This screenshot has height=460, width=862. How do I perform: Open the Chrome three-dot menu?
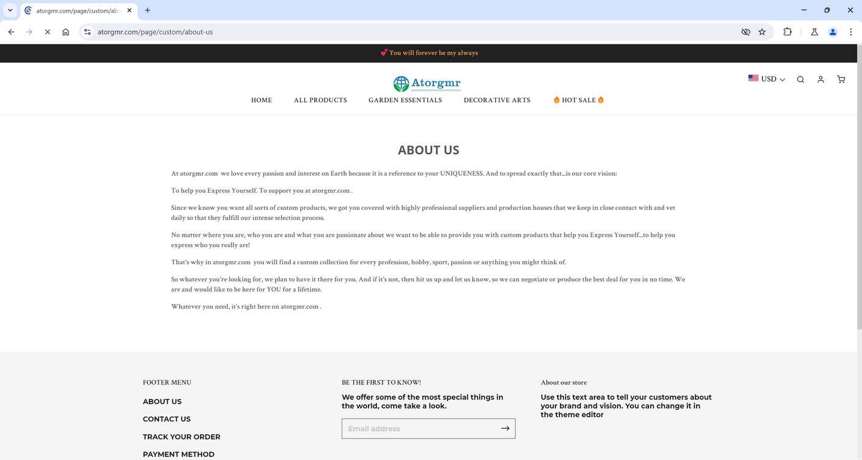coord(851,32)
